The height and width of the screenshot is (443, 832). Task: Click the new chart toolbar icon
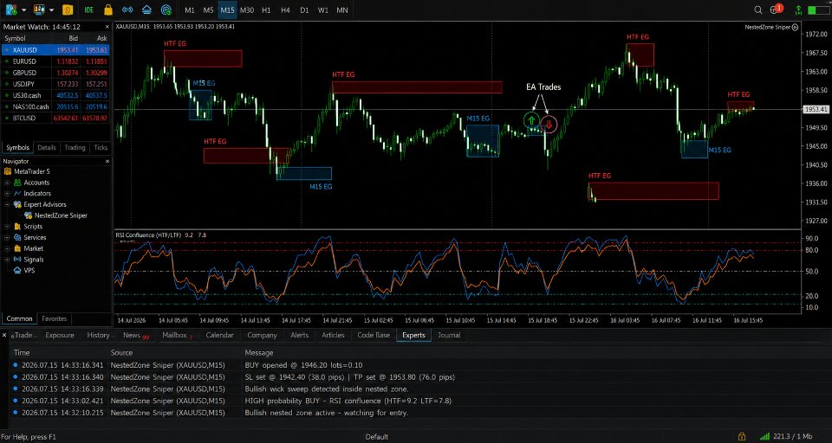[10, 10]
